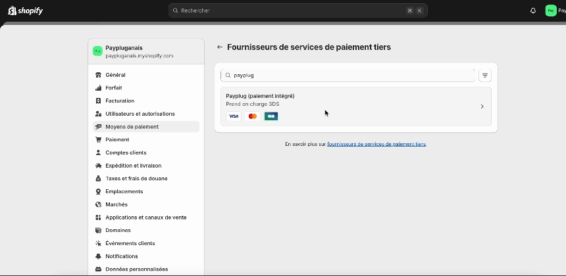The height and width of the screenshot is (276, 566).
Task: Open the Pay account avatar menu
Action: (x=551, y=11)
